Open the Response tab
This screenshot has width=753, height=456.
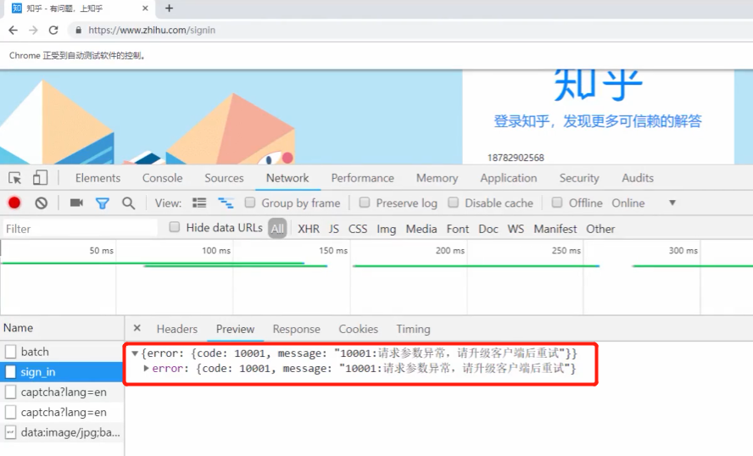[296, 329]
